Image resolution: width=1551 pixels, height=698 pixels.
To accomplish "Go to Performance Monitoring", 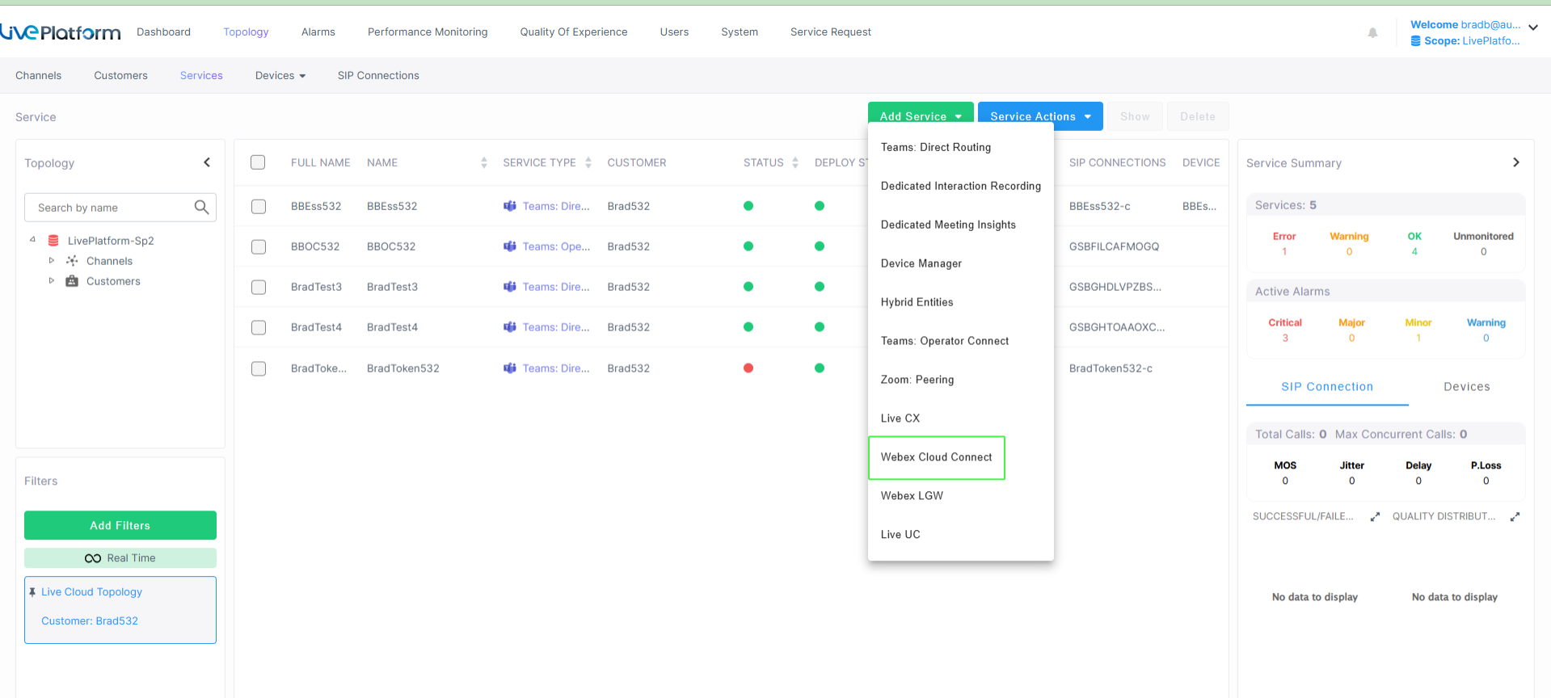I will 428,32.
